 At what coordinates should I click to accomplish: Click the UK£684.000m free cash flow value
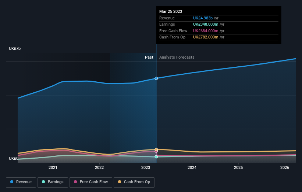pos(206,31)
